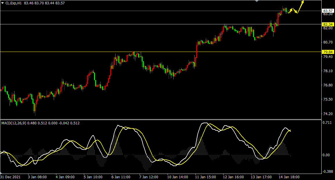Viewport: 335px width, 180px height.
Task: Click the 31 Dec 2021 date label
Action: [10, 177]
